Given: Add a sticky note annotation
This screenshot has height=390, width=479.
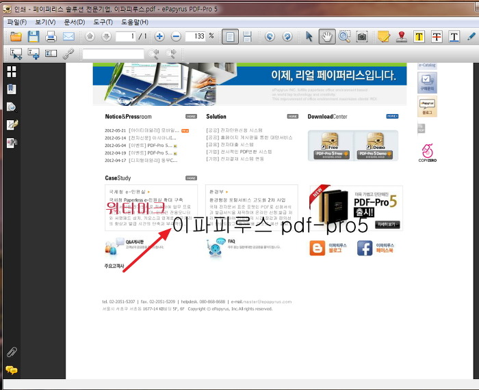Looking at the screenshot, I should [x=384, y=37].
